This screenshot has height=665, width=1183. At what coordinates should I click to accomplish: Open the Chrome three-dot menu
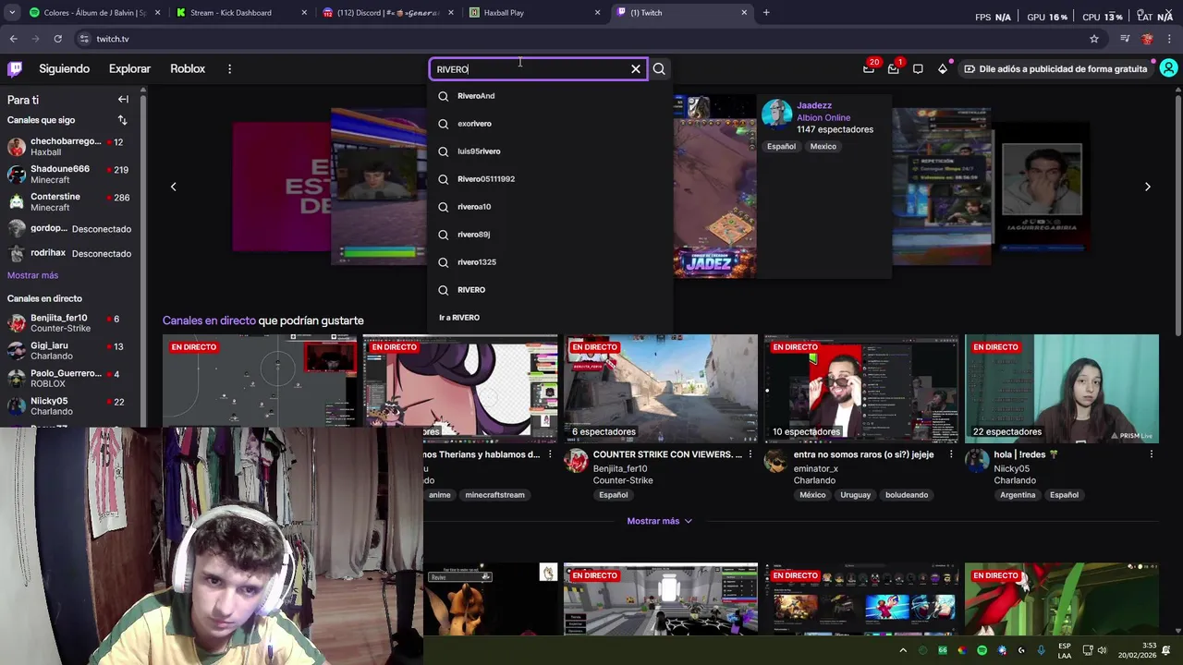click(1170, 39)
